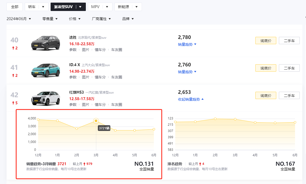Open 参数 link for 红旗HS3
Screen dimensions: 306x184
coord(73,105)
